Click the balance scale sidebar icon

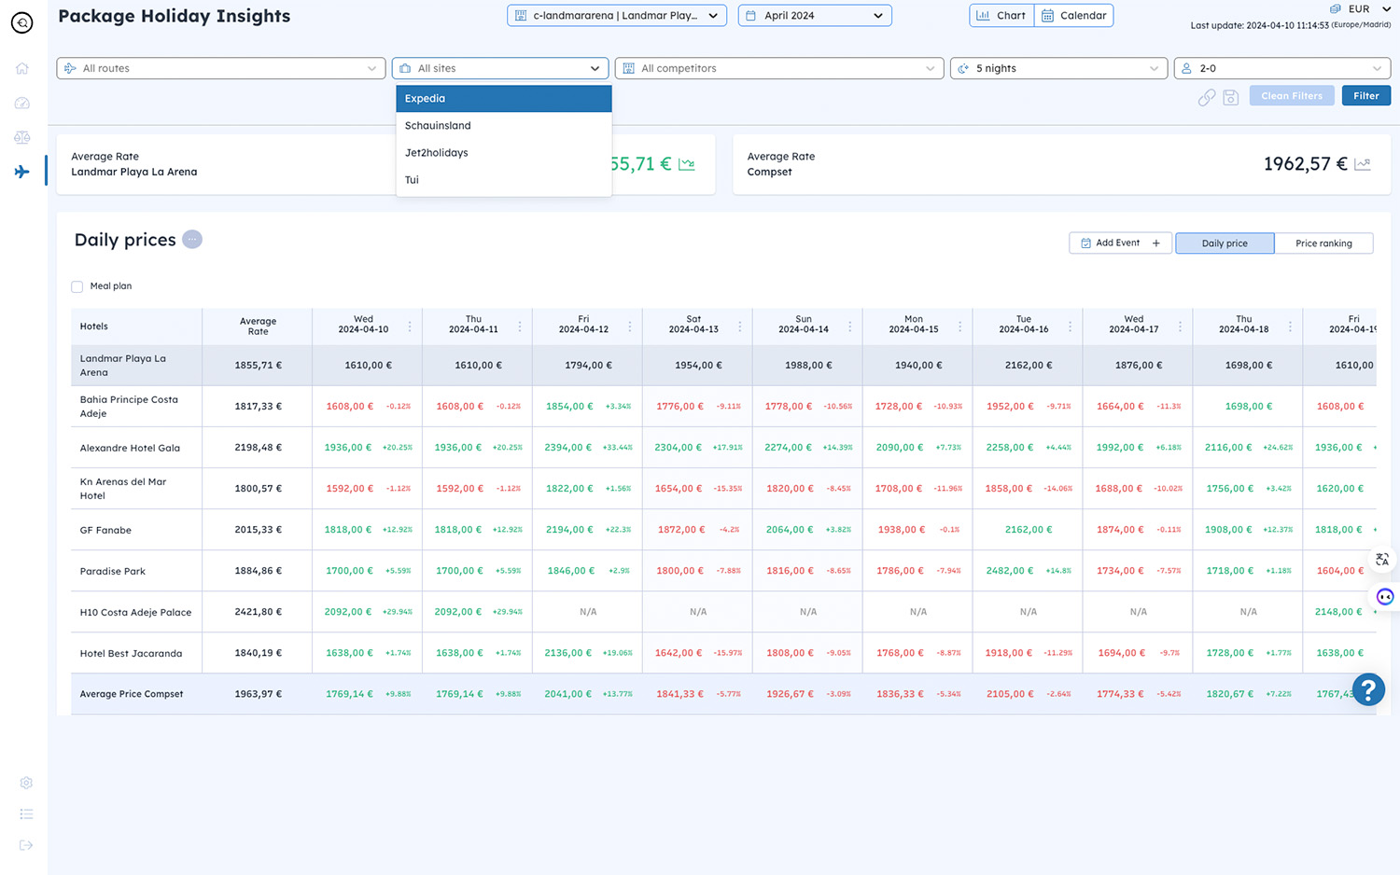pyautogui.click(x=22, y=137)
